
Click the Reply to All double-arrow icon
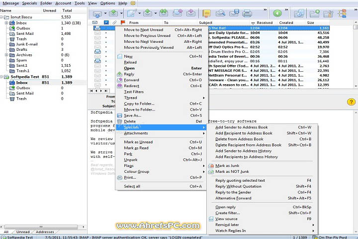pyautogui.click(x=164, y=13)
